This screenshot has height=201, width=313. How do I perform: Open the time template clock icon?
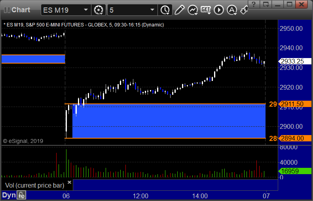(165, 10)
